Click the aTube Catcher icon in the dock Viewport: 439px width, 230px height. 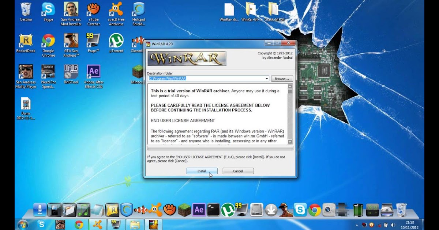[170, 210]
